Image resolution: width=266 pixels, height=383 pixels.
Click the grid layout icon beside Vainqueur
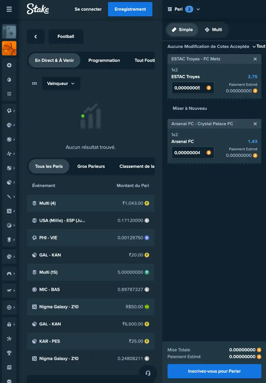(x=34, y=84)
